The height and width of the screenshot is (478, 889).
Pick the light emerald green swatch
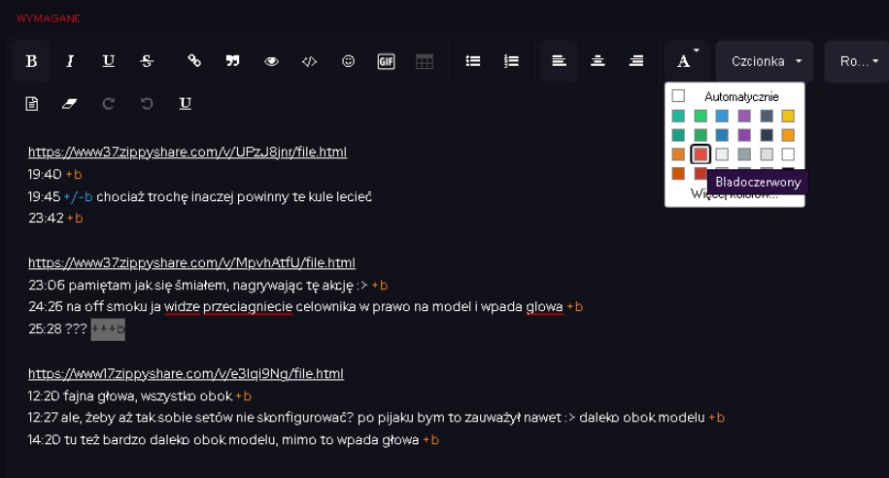point(701,117)
